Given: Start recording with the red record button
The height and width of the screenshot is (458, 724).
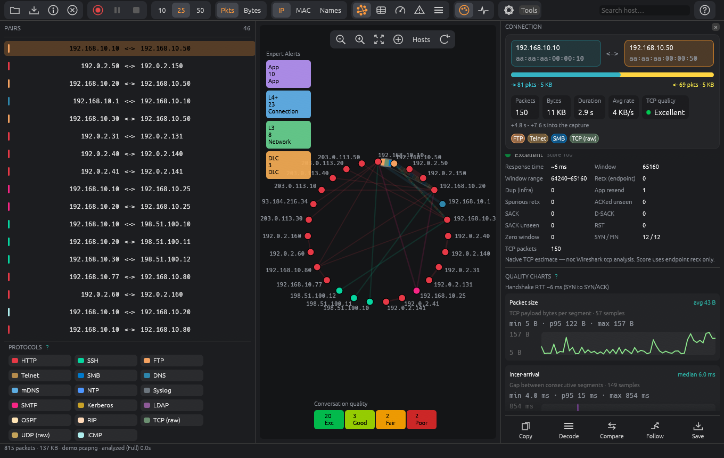Looking at the screenshot, I should click(98, 10).
